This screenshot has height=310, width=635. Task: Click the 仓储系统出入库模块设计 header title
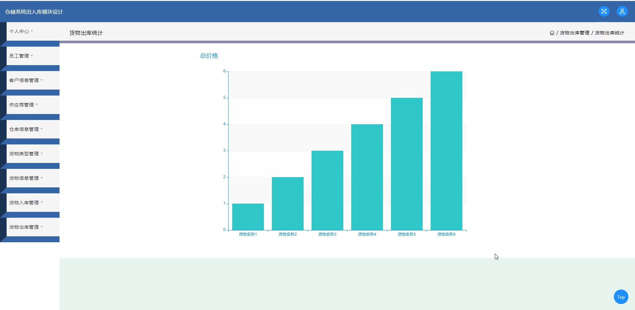(34, 12)
